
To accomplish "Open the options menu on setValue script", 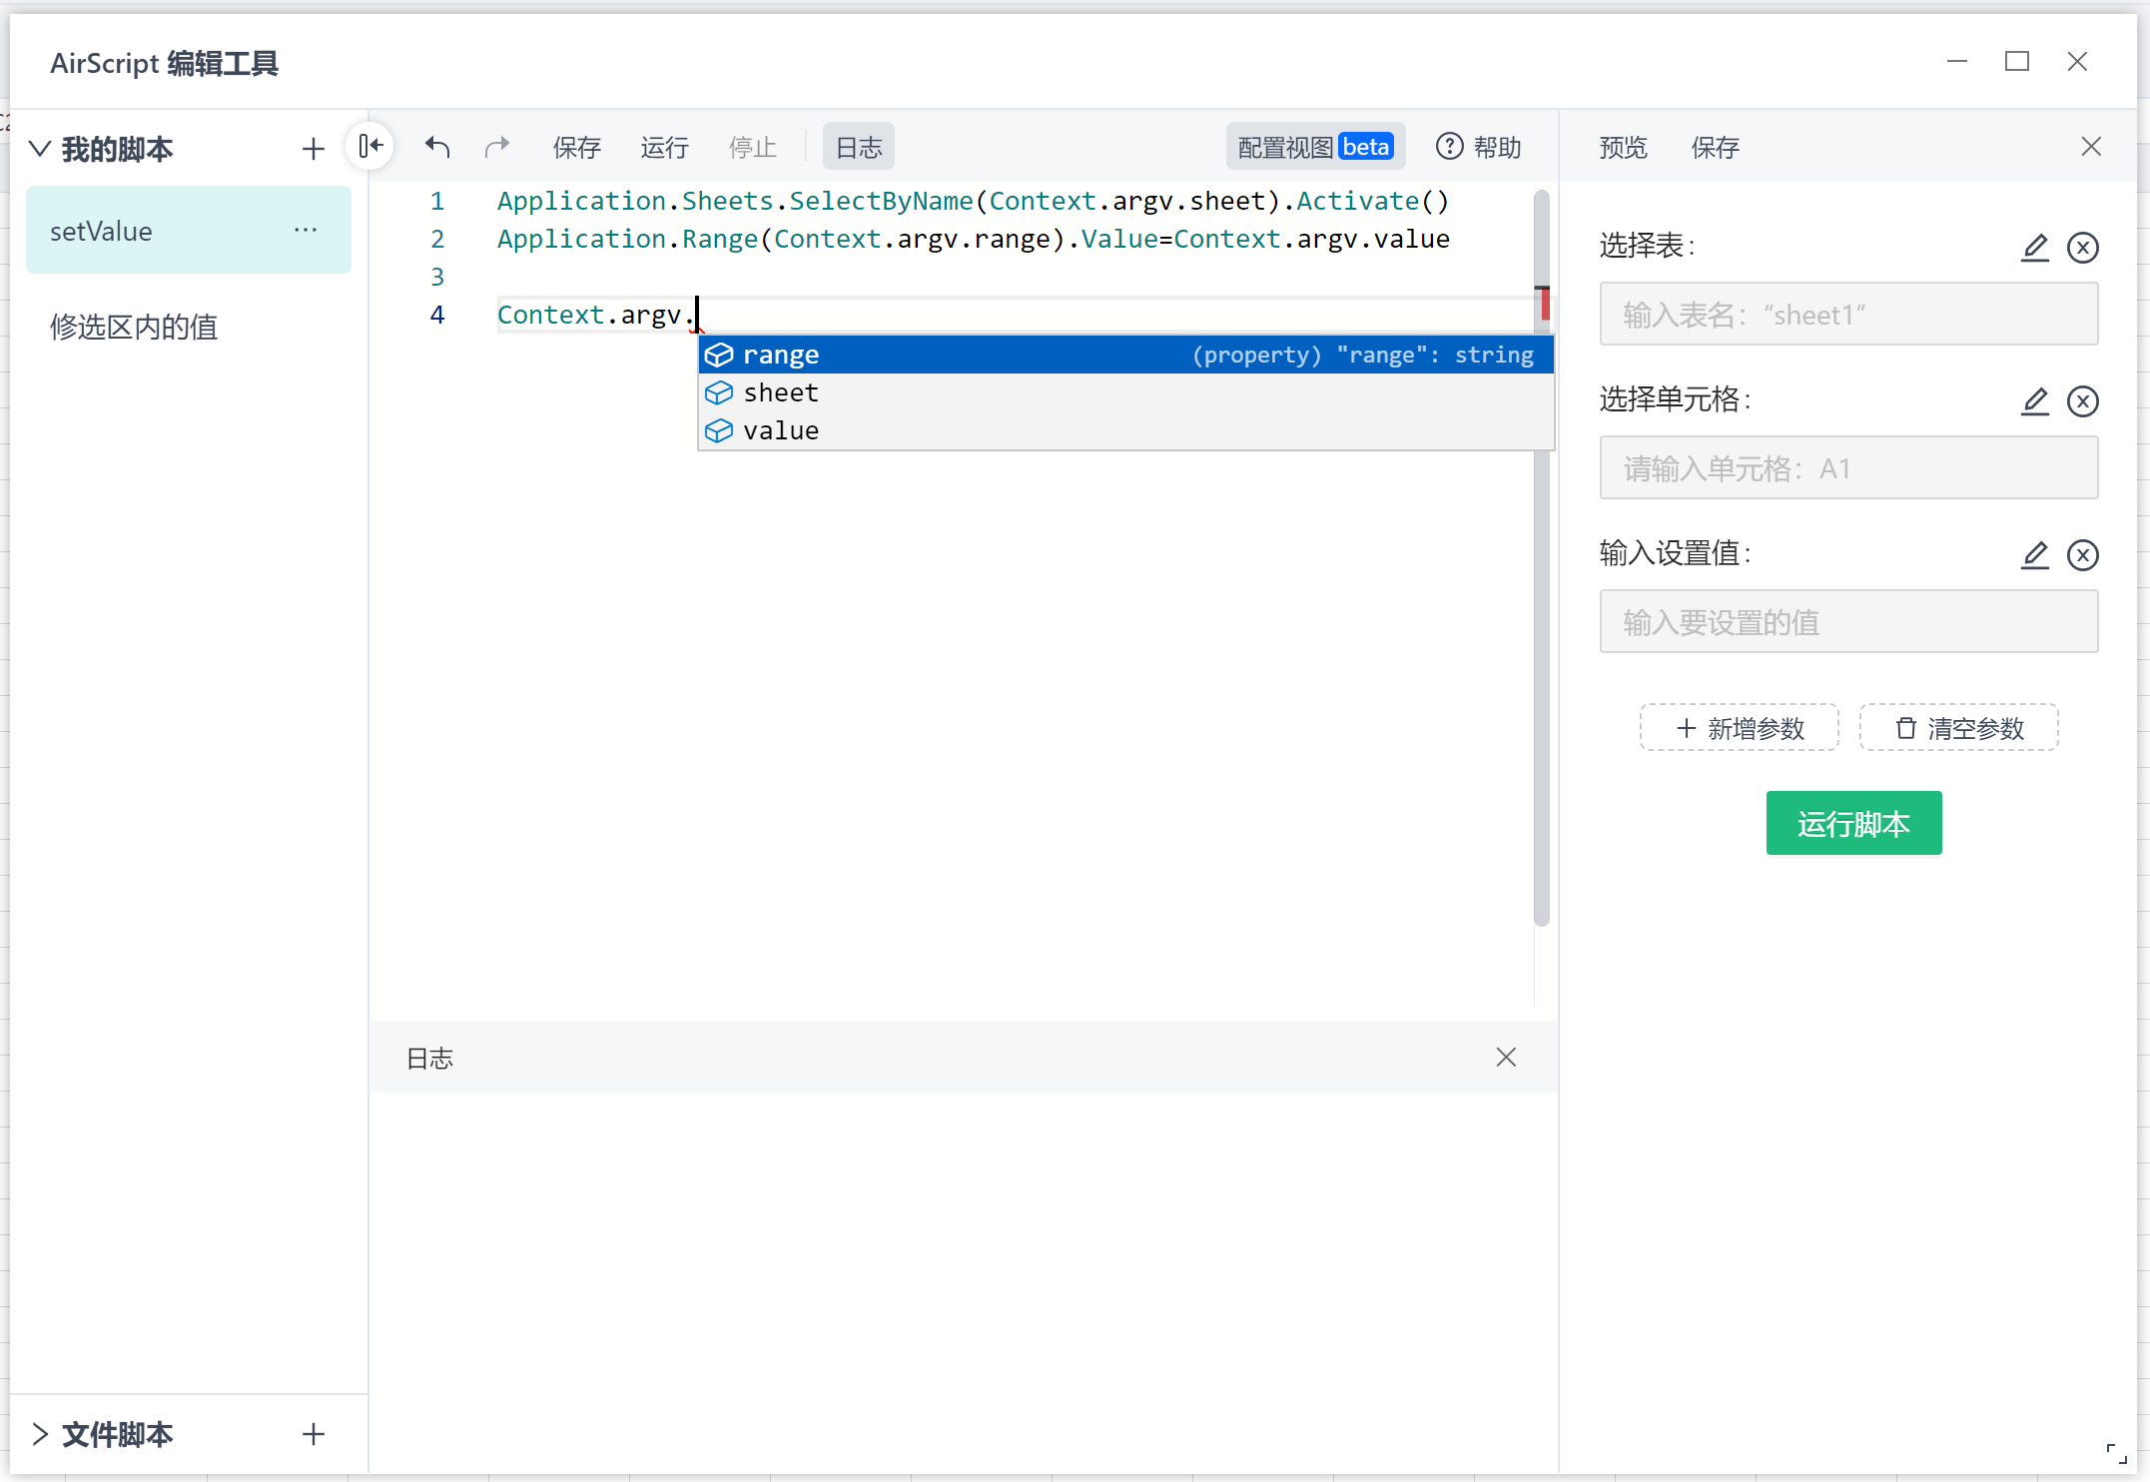I will pyautogui.click(x=305, y=230).
